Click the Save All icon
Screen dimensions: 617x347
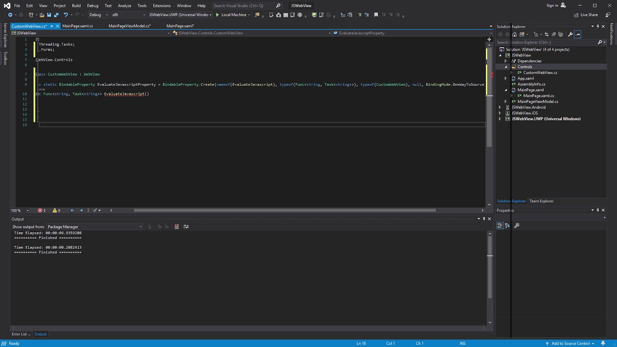(x=56, y=15)
